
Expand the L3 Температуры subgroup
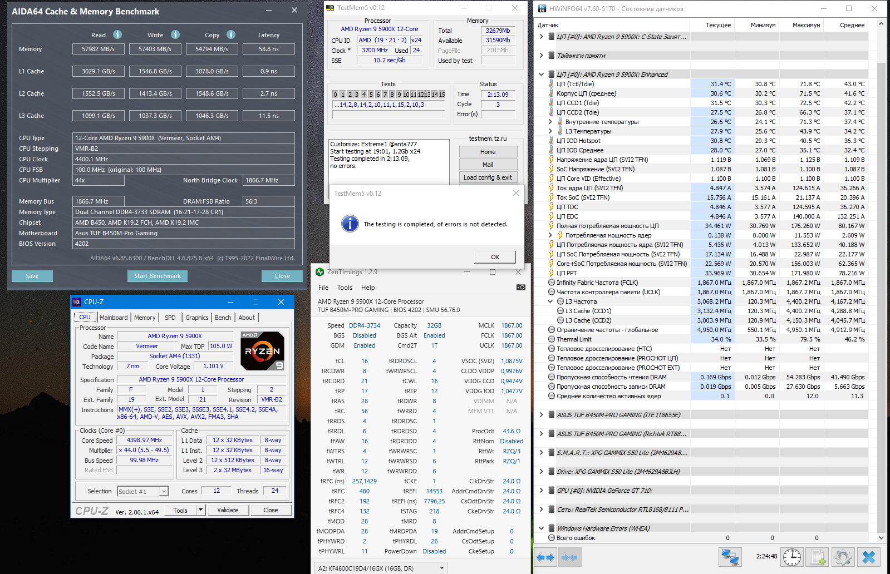coord(550,131)
